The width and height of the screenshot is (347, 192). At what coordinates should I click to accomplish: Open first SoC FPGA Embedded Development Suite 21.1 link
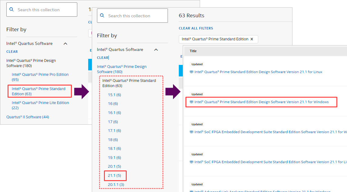click(270, 132)
